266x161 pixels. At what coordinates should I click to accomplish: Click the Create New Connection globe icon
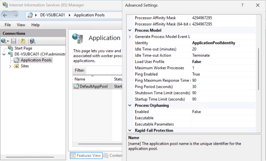[x=4, y=41]
